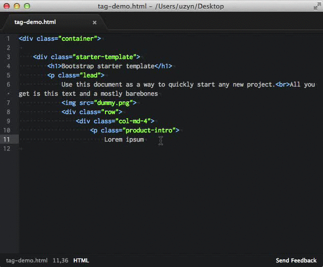Click line number 1 in the gutter
The width and height of the screenshot is (323, 267).
[x=8, y=39]
